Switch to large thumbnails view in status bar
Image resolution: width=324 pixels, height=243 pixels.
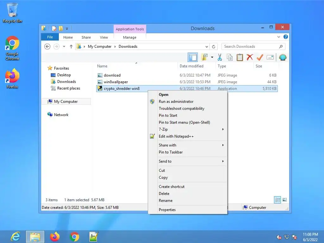pos(284,200)
